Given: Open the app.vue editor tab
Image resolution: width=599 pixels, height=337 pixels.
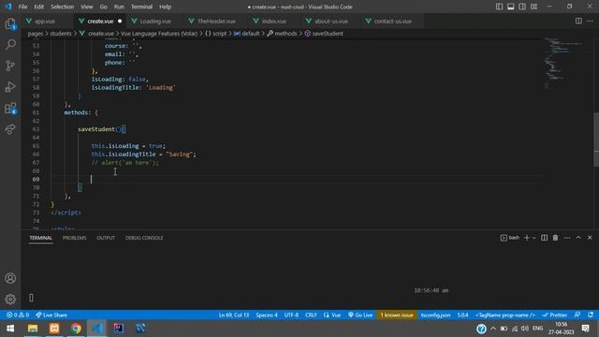Looking at the screenshot, I should coord(45,22).
